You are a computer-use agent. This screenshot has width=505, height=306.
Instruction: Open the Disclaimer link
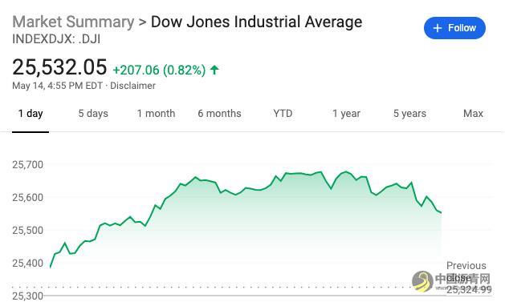click(132, 86)
